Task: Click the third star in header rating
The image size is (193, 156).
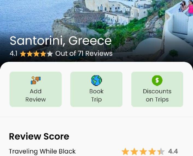Action: point(37,54)
